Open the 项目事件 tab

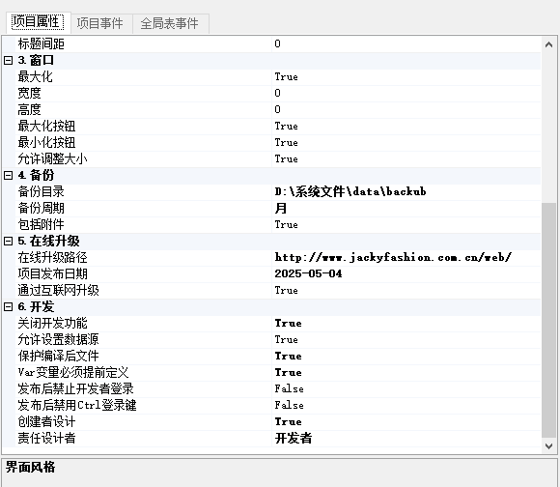[100, 23]
